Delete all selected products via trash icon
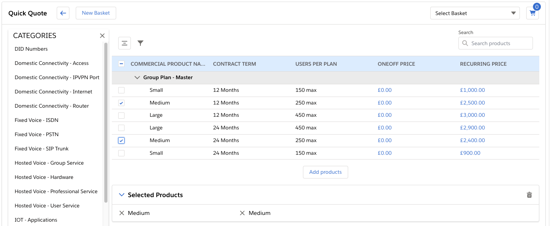The width and height of the screenshot is (550, 226). [529, 195]
